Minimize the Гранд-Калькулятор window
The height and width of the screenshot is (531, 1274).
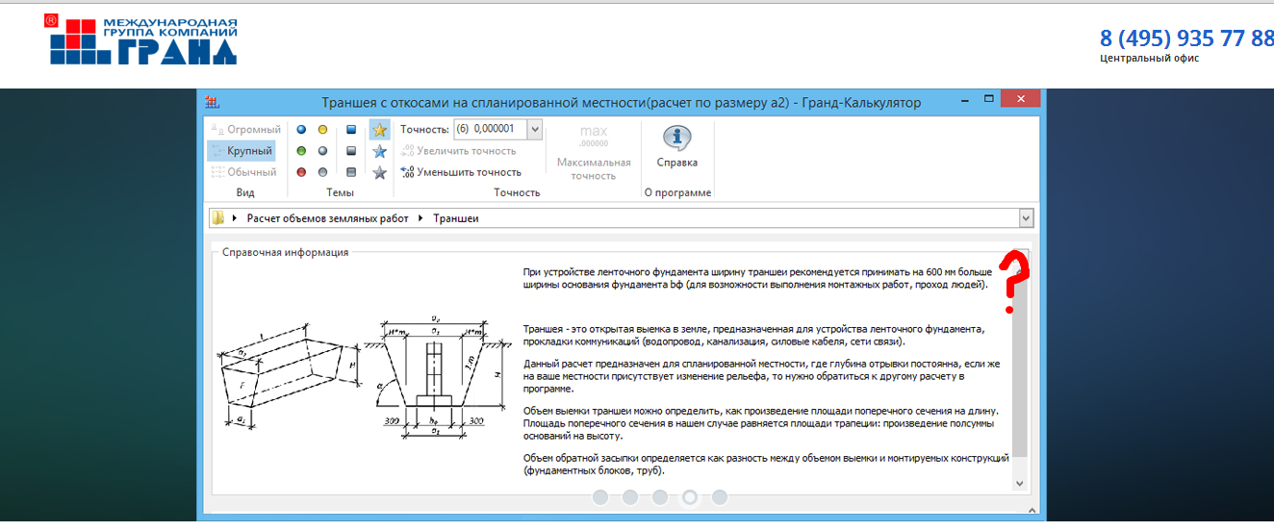pyautogui.click(x=964, y=100)
